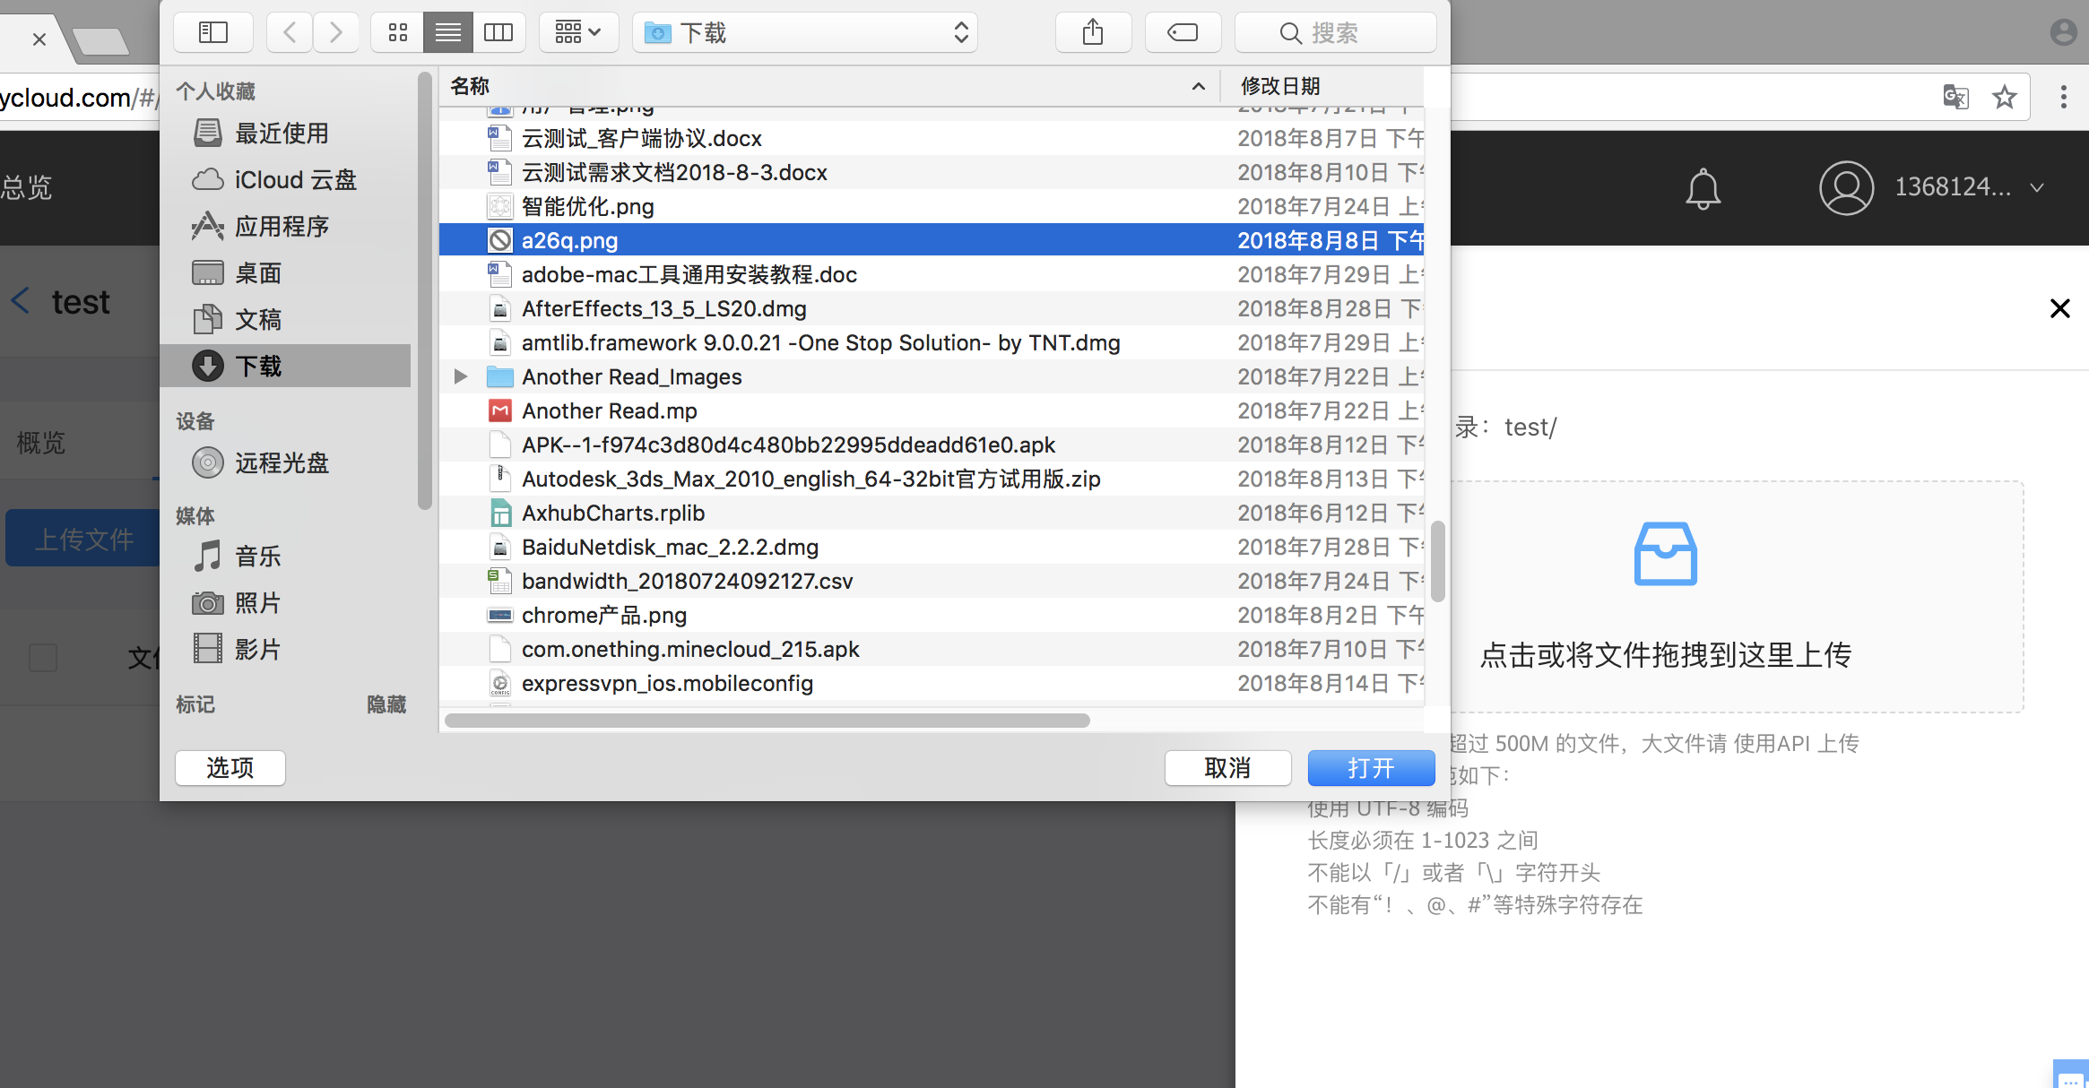Click the notification bell icon
2089x1088 pixels.
[x=1703, y=188]
